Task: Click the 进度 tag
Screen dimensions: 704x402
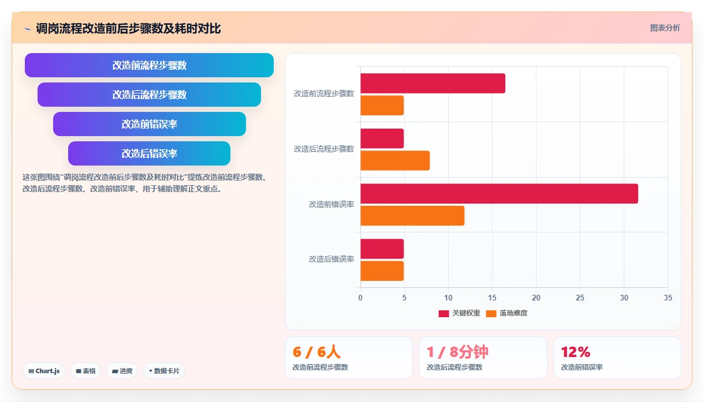Action: [x=122, y=371]
